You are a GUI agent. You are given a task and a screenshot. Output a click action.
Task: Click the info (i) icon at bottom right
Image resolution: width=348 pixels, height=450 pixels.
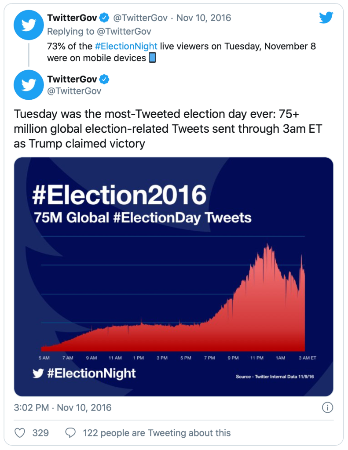tap(327, 408)
